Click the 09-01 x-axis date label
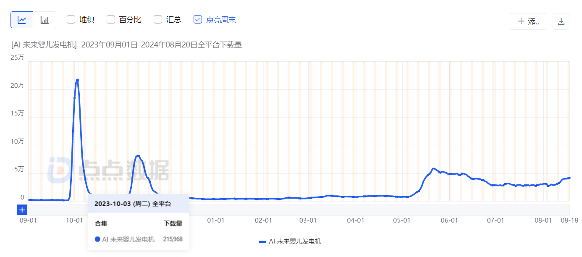The width and height of the screenshot is (582, 257). click(x=28, y=220)
